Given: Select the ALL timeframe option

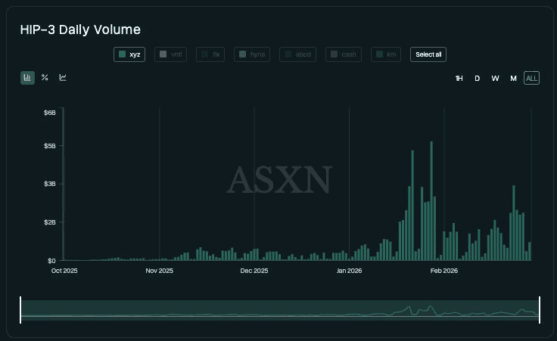Looking at the screenshot, I should 531,79.
